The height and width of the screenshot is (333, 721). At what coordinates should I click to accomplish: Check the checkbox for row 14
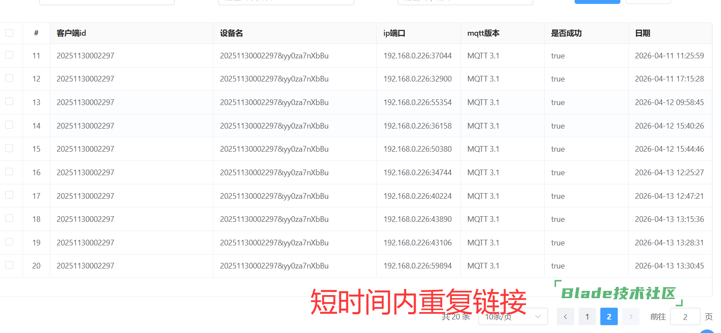coord(9,125)
